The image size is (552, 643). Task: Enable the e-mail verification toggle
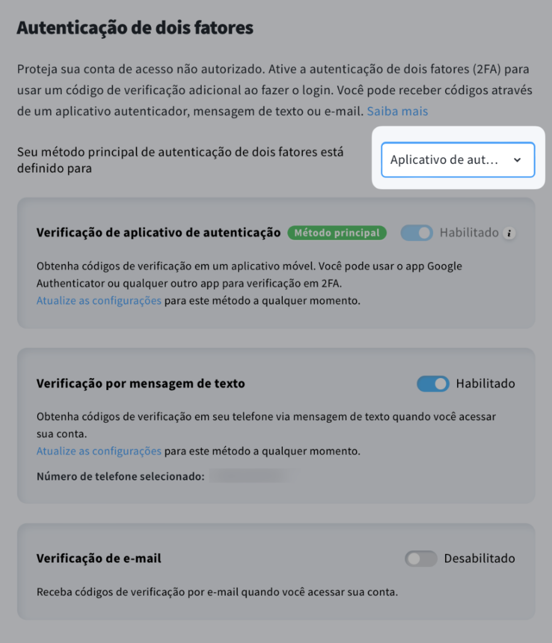click(421, 558)
